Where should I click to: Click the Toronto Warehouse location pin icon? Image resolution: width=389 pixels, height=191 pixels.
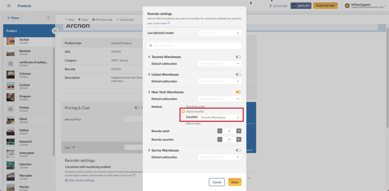pos(149,57)
